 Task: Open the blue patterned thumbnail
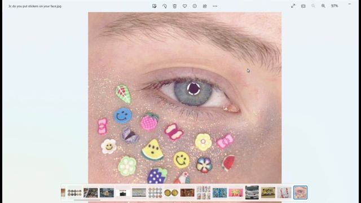click(x=219, y=193)
